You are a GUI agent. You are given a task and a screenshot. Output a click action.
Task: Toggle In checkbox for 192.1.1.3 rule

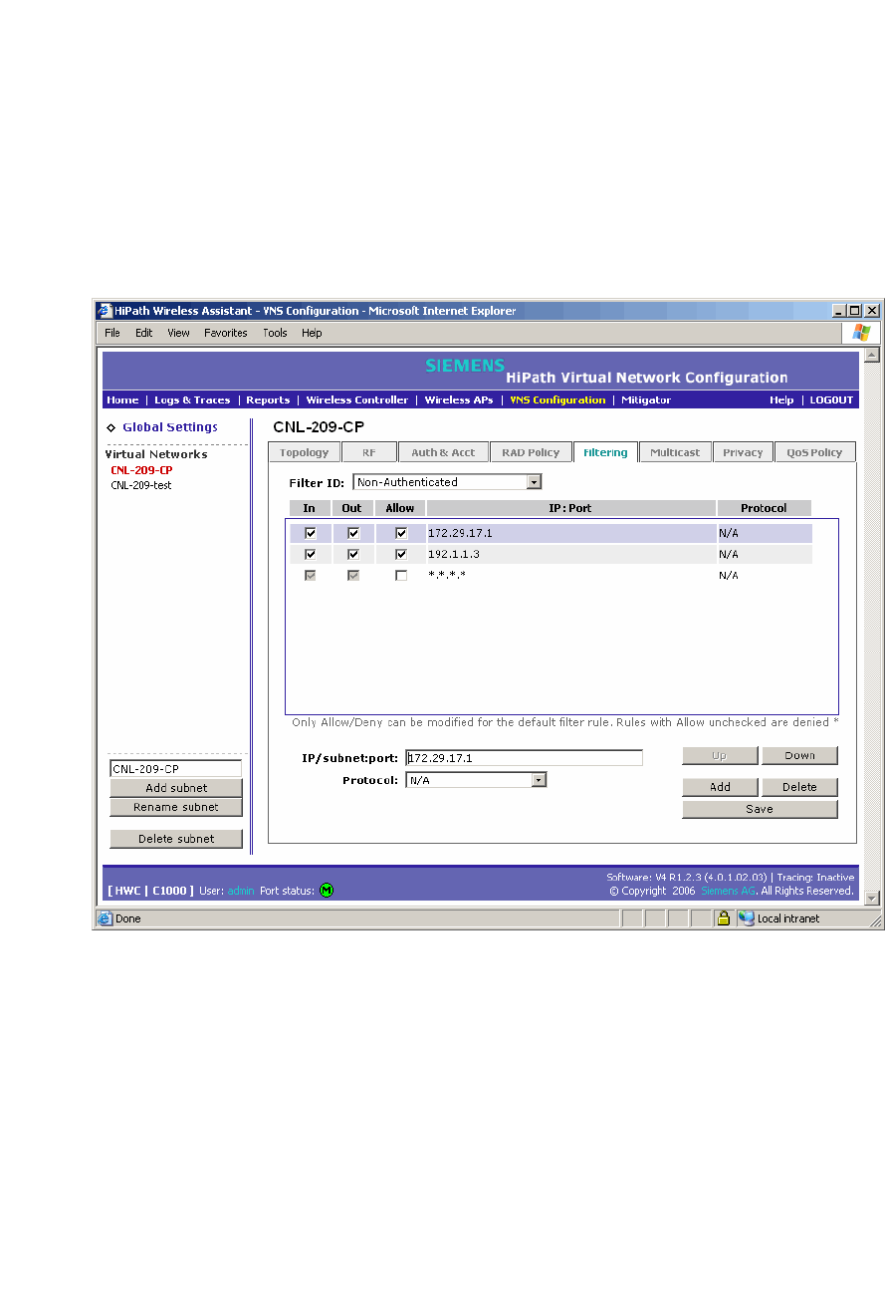[311, 554]
